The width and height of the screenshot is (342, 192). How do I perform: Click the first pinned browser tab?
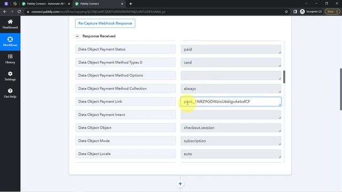6,4
